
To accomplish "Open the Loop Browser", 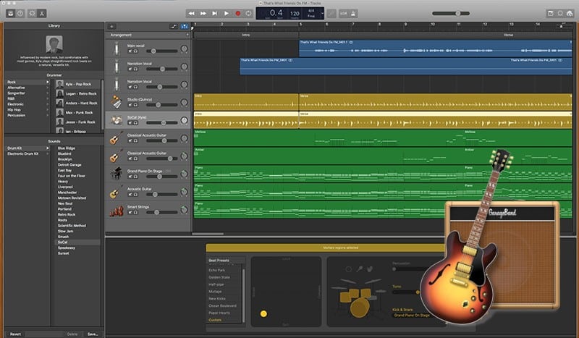I will pos(560,13).
